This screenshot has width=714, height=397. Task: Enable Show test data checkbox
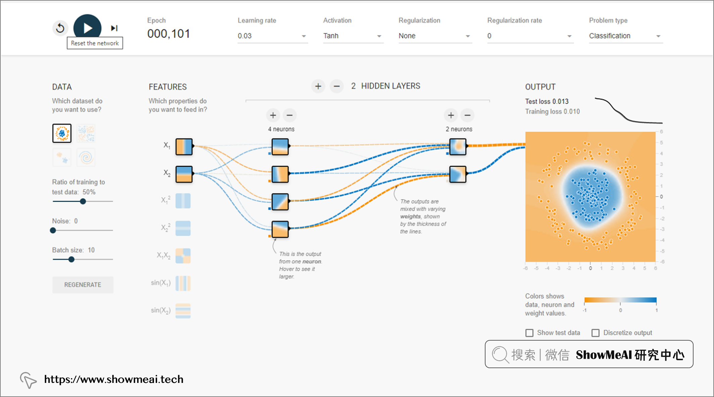[x=529, y=333]
